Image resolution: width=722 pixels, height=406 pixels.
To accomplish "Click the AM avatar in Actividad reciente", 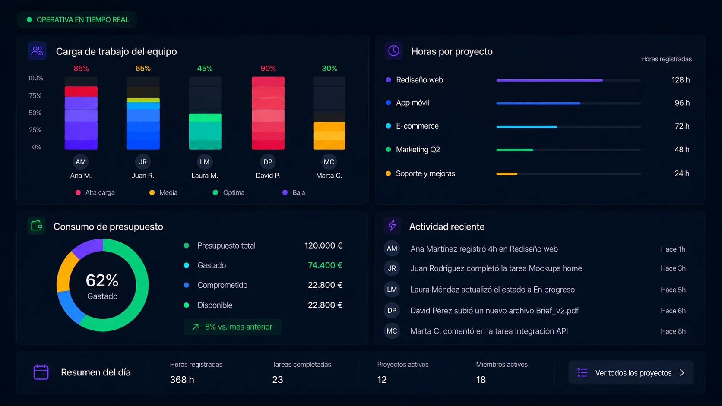I will (392, 249).
